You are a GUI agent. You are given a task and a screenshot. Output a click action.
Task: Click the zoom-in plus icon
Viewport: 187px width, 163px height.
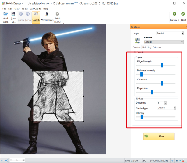23,160
